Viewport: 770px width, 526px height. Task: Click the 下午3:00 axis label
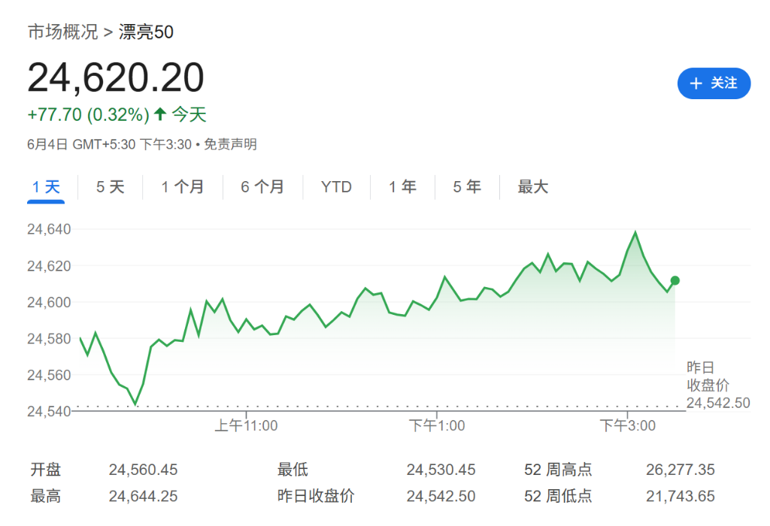coord(628,425)
